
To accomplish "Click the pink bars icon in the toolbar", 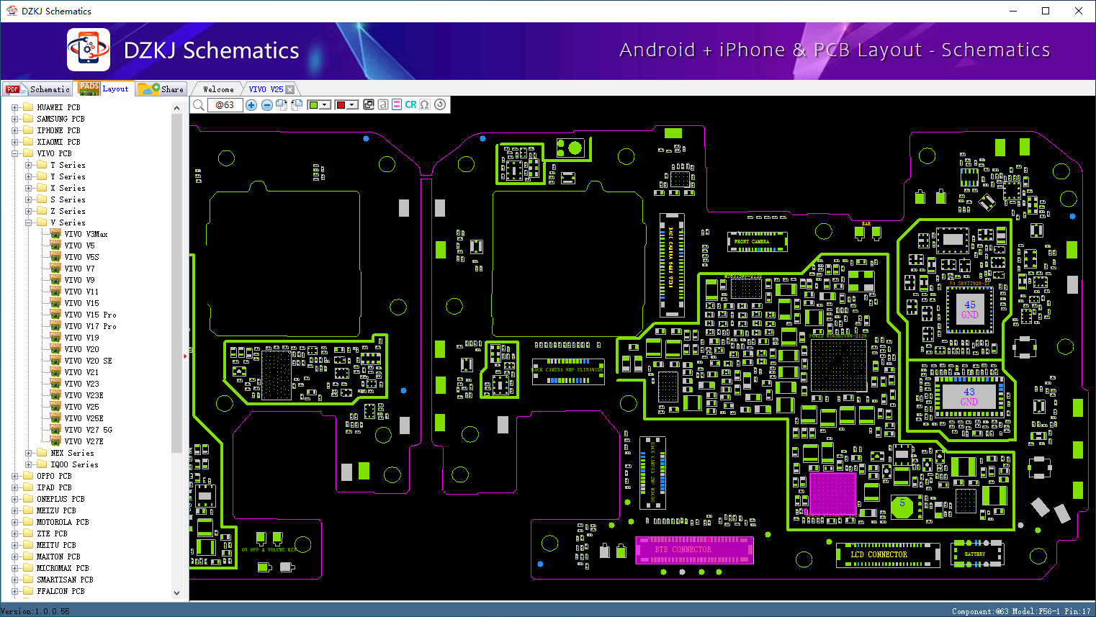I will tap(397, 104).
